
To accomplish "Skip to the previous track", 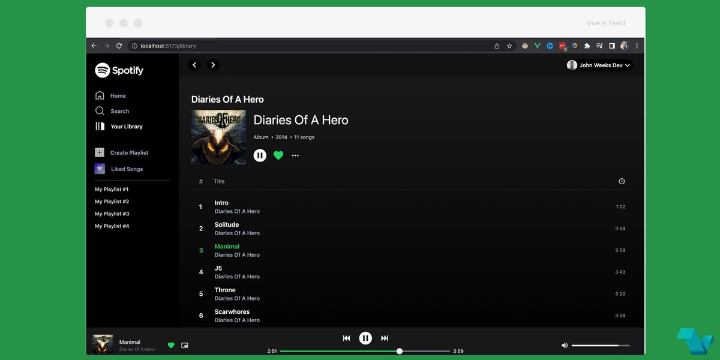I will tap(346, 338).
